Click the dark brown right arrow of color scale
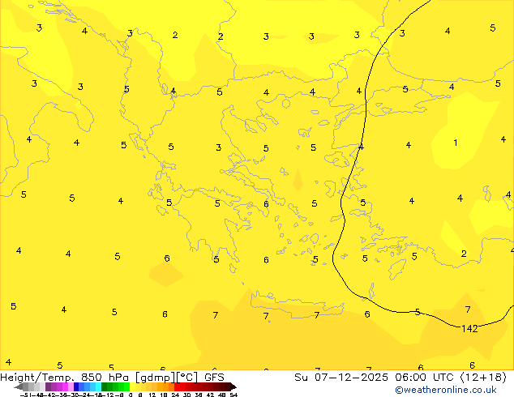The image size is (514, 397). point(233,386)
